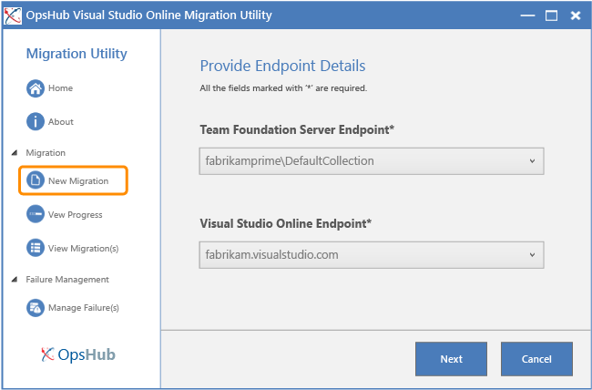Click the OpsHub app icon in title bar
Screen dimensions: 592x390
point(13,15)
